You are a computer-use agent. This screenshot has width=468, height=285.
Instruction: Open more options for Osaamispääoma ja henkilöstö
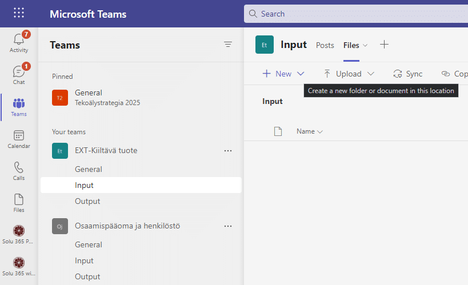tap(228, 226)
